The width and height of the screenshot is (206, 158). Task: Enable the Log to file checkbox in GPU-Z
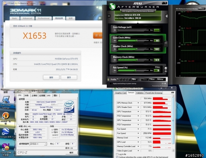[x=117, y=154]
